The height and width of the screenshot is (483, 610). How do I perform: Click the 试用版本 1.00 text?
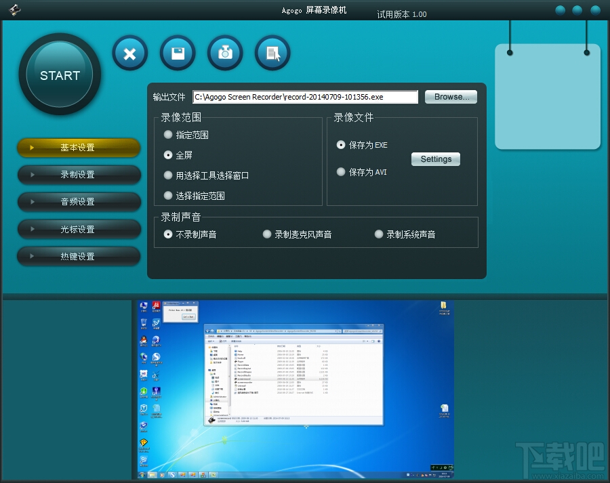tap(401, 14)
